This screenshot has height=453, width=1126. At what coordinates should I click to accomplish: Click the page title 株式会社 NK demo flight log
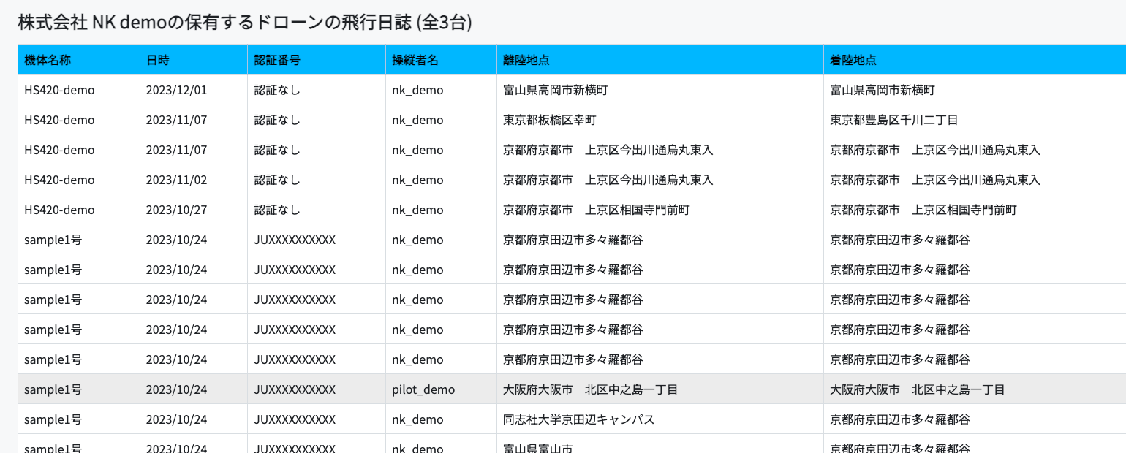click(x=245, y=23)
